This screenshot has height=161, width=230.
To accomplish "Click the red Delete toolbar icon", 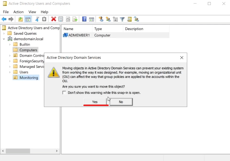I will (x=54, y=19).
